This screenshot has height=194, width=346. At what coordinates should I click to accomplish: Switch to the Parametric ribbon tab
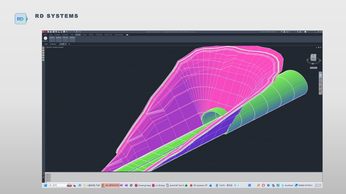pyautogui.click(x=65, y=35)
